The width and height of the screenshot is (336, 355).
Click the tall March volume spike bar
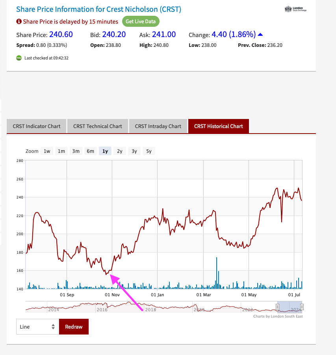[217, 273]
